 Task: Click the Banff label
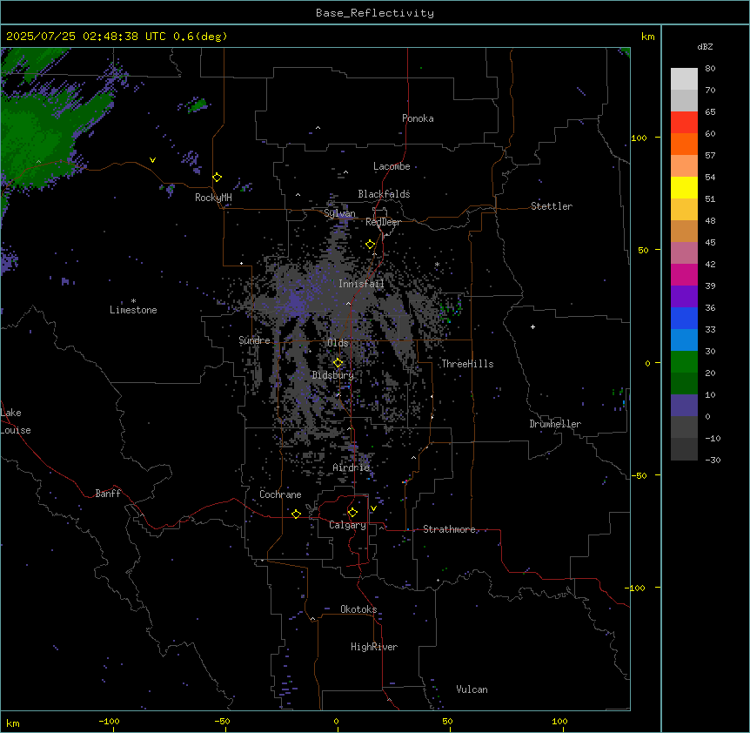pyautogui.click(x=108, y=494)
